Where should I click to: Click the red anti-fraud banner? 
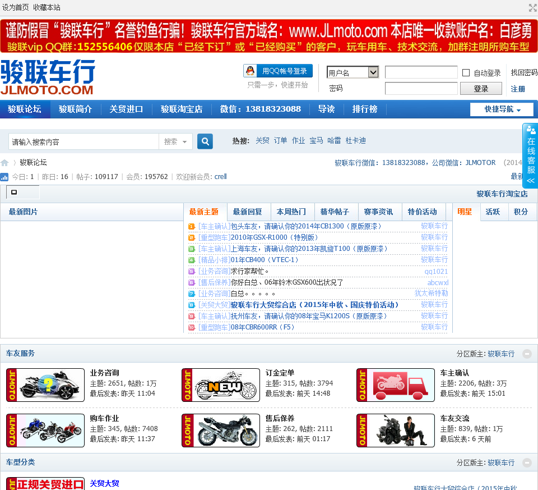(x=268, y=36)
